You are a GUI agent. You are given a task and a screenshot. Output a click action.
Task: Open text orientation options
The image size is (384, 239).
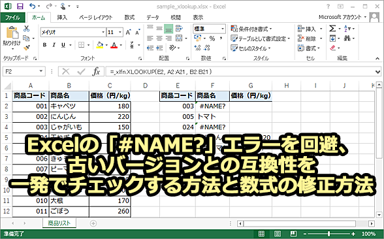pos(172,48)
